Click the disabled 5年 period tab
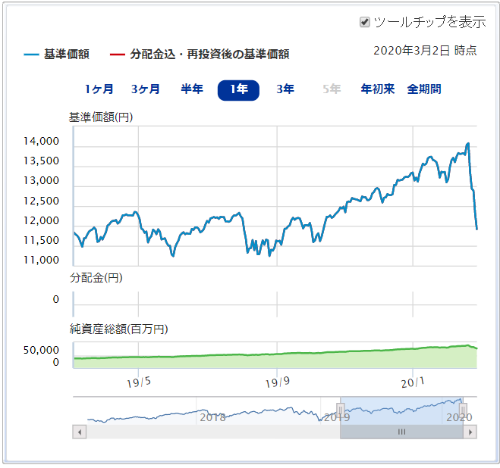Screen dimensions: 500x468 tap(332, 89)
